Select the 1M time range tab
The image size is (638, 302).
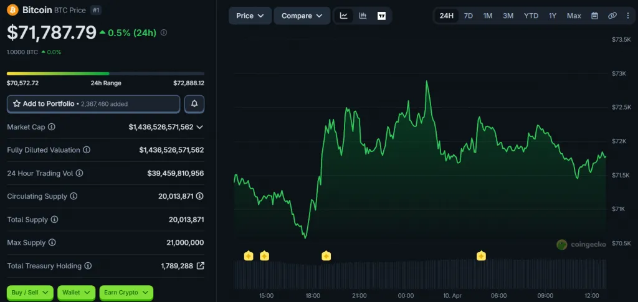pos(488,16)
